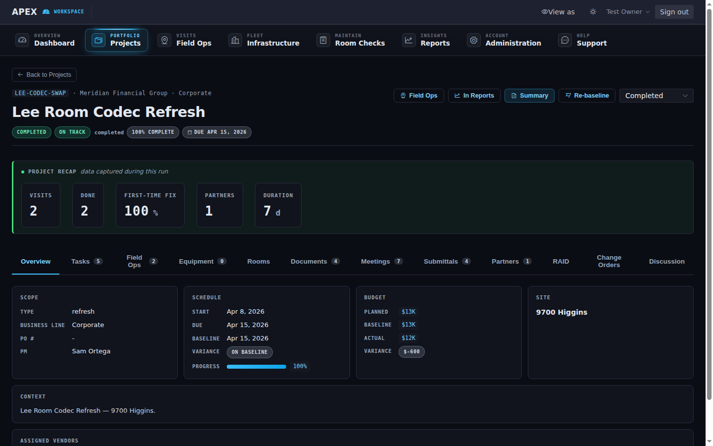This screenshot has height=446, width=713.
Task: Open Support in the main navigation
Action: coord(583,40)
